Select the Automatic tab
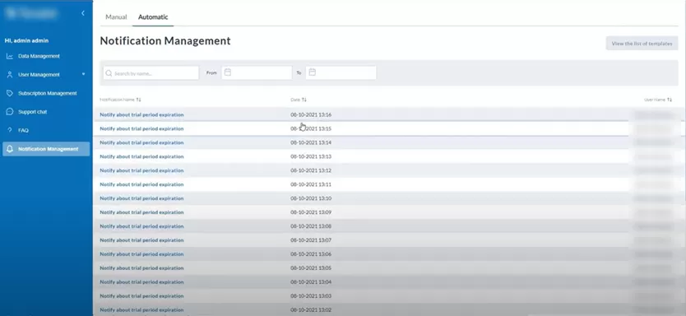The width and height of the screenshot is (686, 316). coord(153,17)
